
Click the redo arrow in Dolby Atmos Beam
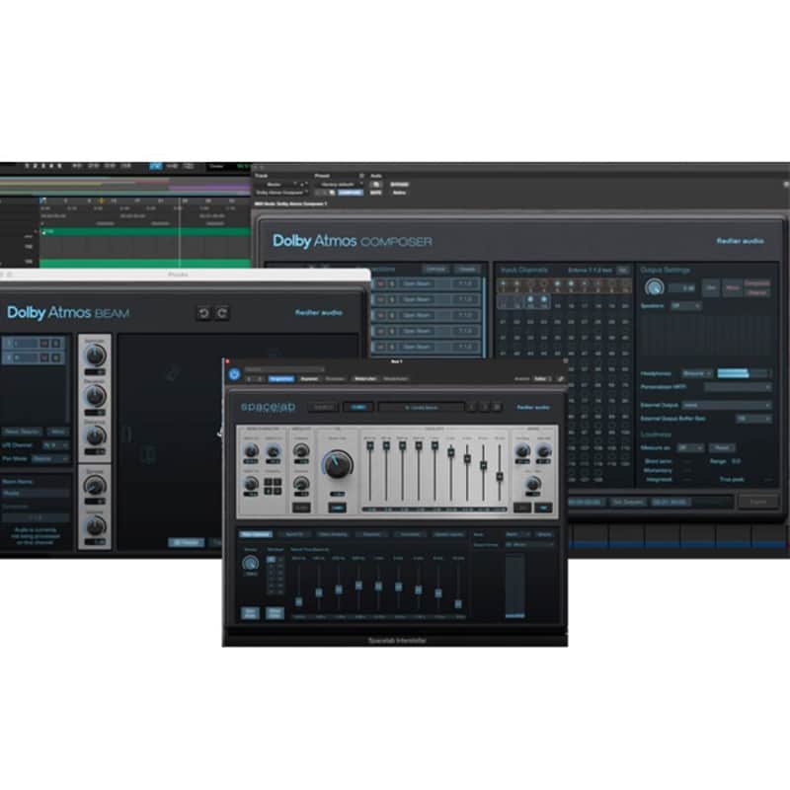tap(222, 313)
